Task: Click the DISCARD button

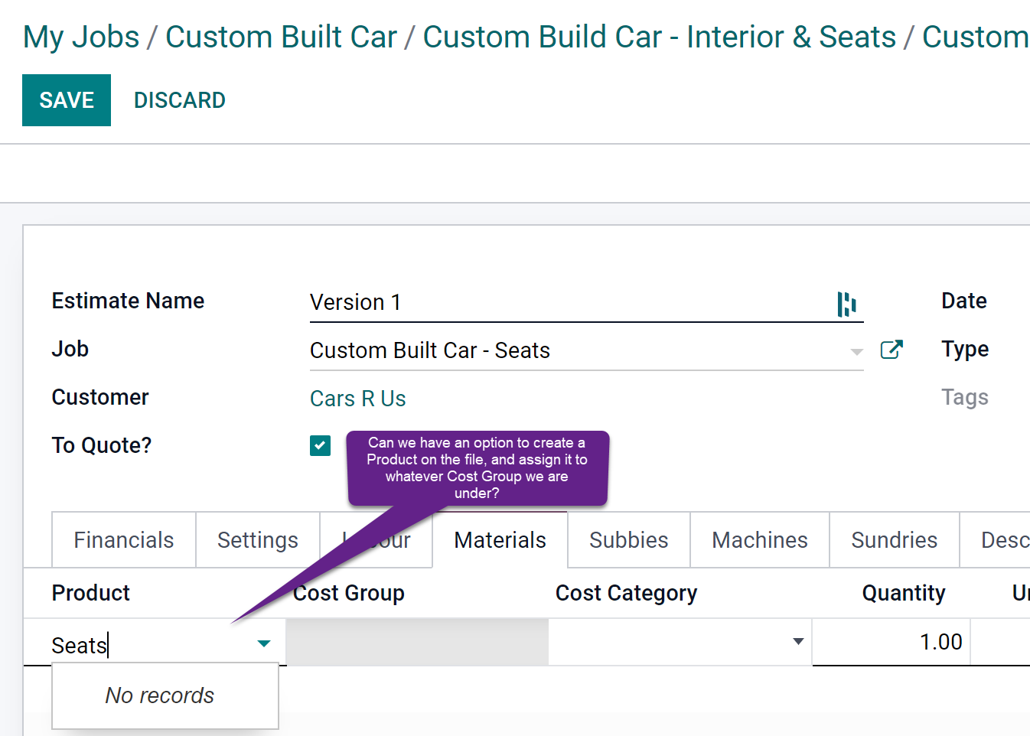Action: coord(179,100)
